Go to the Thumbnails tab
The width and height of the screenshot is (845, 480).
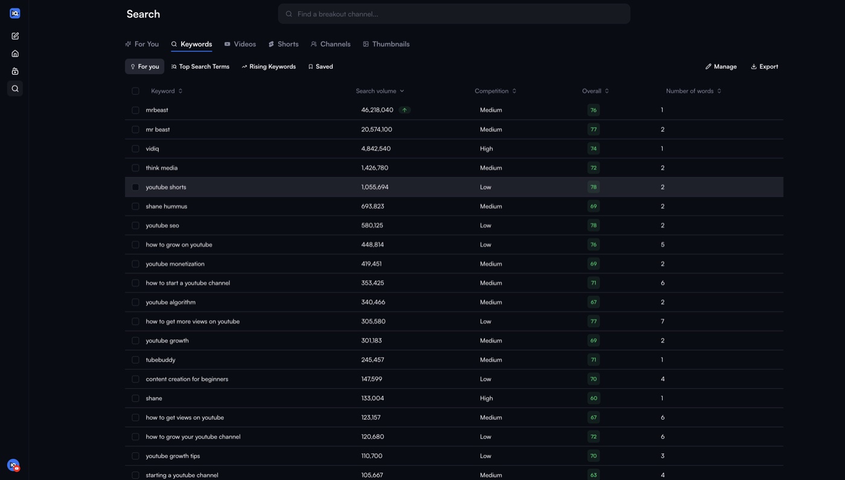(x=386, y=44)
